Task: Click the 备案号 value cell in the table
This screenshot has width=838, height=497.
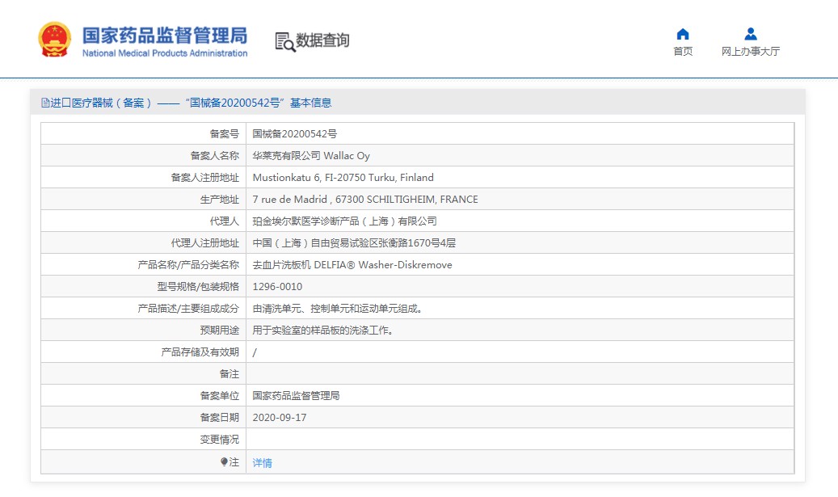Action: [x=295, y=133]
